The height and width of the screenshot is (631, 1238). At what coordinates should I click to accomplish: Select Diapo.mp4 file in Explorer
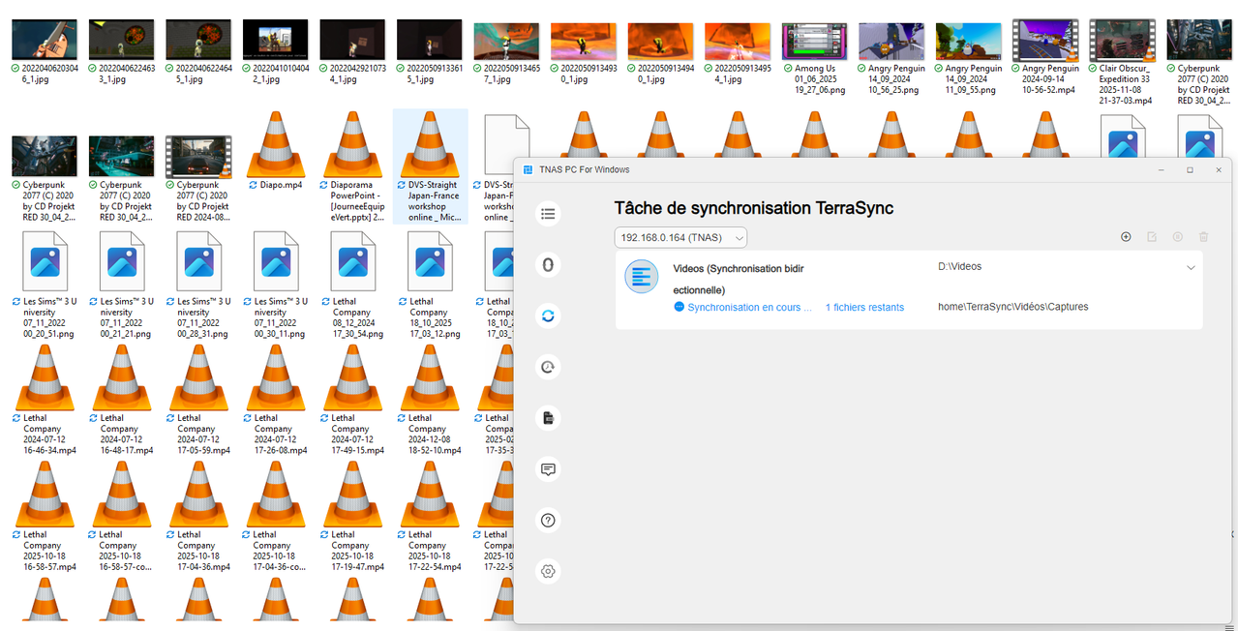coord(274,150)
